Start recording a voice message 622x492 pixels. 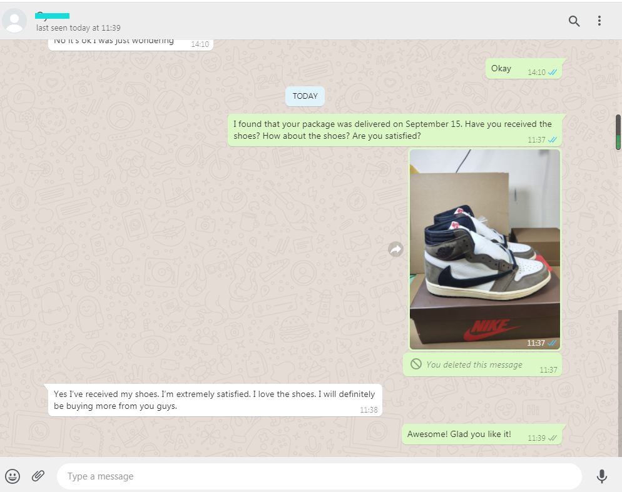(601, 476)
